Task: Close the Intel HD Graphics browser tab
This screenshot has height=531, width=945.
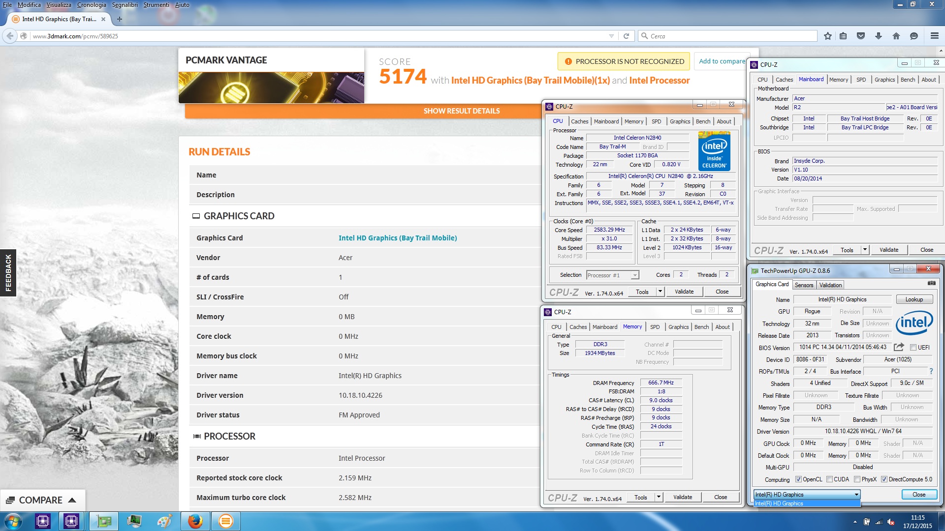Action: [x=103, y=19]
